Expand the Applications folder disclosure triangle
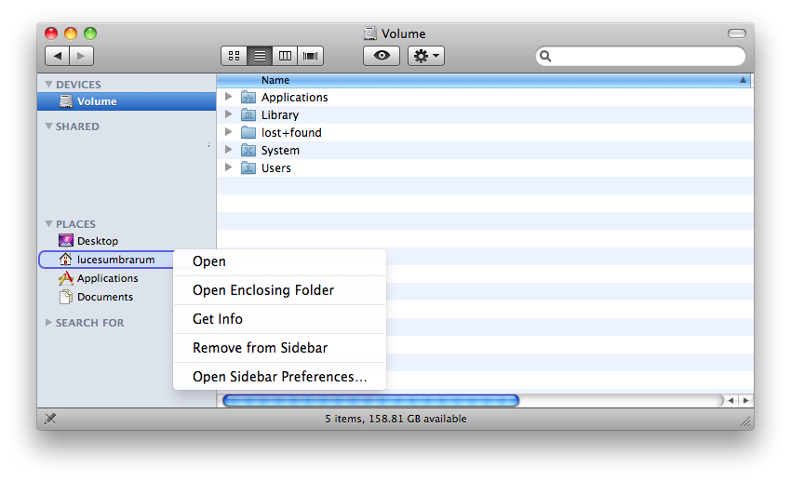The width and height of the screenshot is (791, 481). (229, 97)
